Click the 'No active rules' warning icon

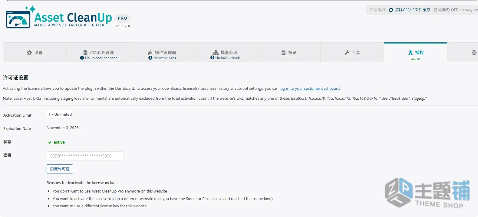(150, 58)
